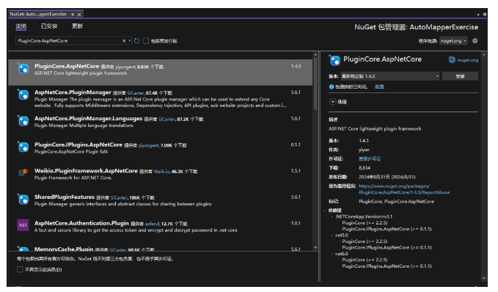Click the purple .NET icon of AspNetCore.Authentication.Plugin
498x292 pixels.
coord(23,225)
